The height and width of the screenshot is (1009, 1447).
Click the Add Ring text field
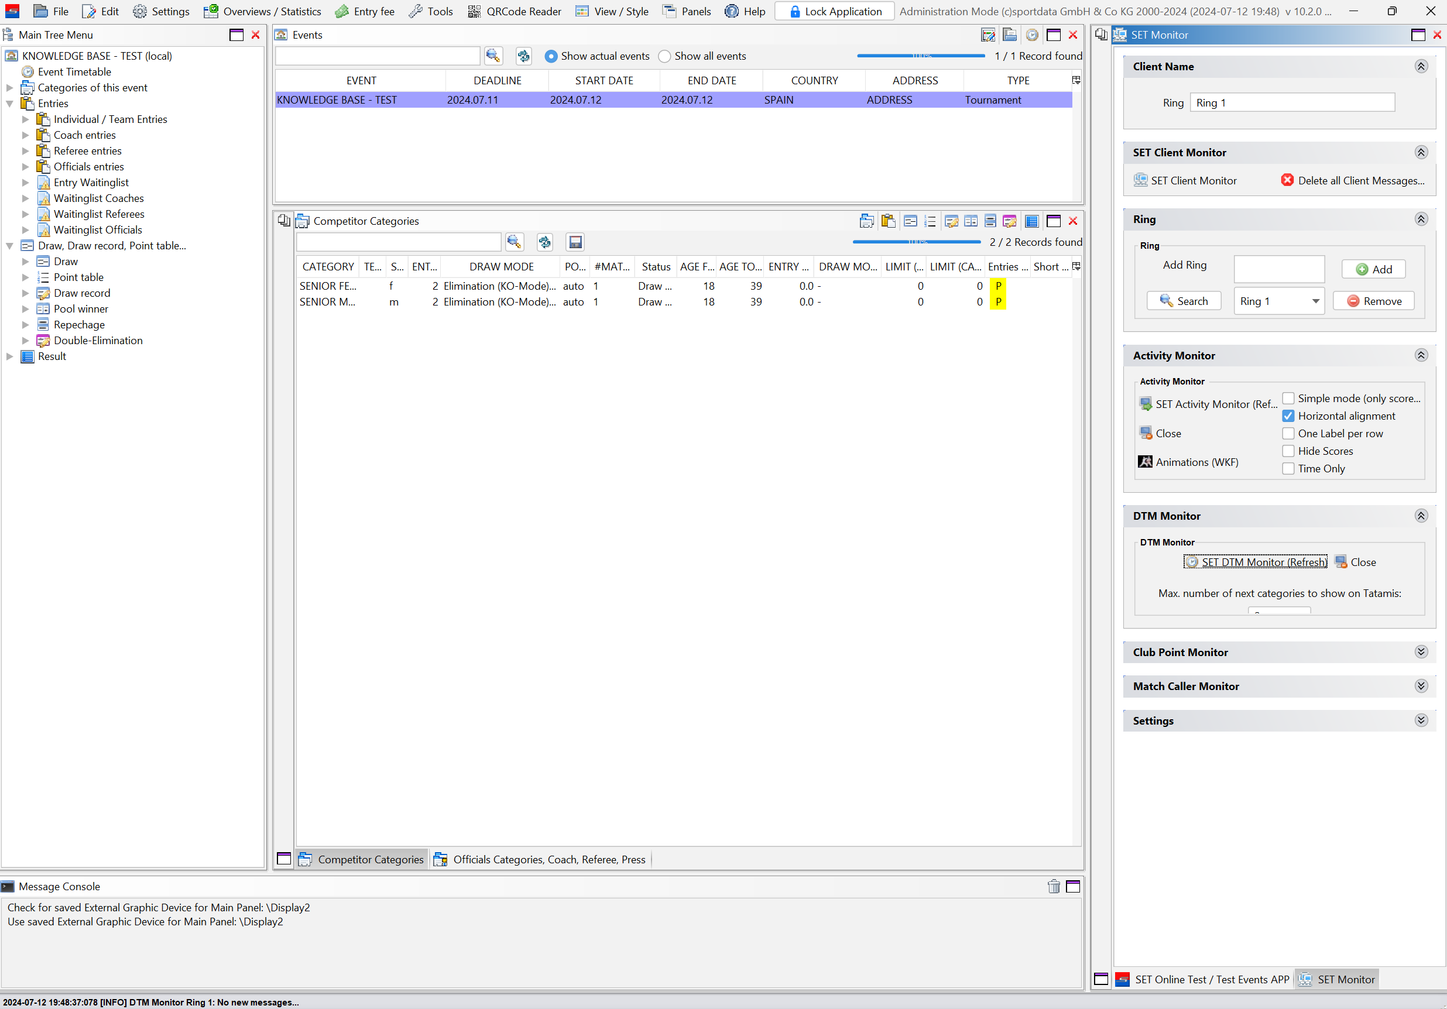pyautogui.click(x=1279, y=269)
